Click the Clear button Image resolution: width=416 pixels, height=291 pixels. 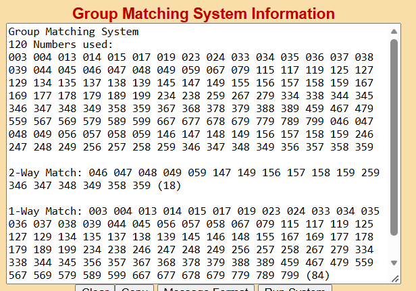(95, 288)
